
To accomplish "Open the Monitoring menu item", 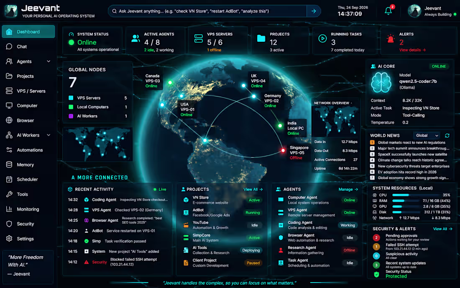I will [x=28, y=209].
